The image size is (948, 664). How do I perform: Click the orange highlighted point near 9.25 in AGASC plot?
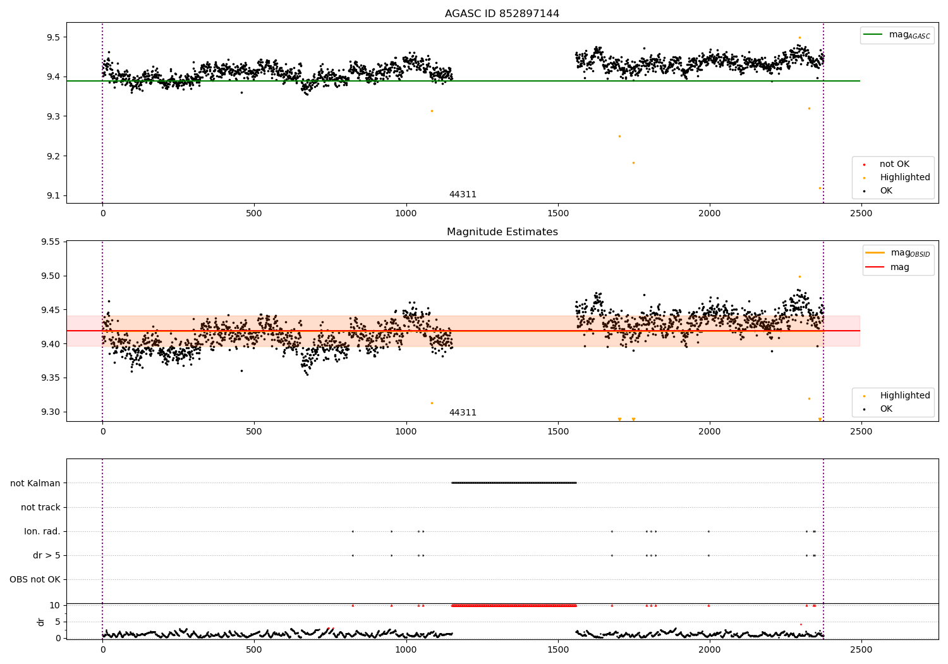tap(619, 136)
